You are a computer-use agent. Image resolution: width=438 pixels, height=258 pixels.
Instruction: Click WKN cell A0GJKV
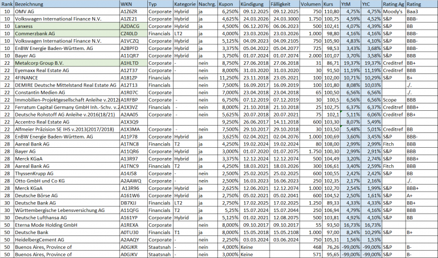point(134,255)
